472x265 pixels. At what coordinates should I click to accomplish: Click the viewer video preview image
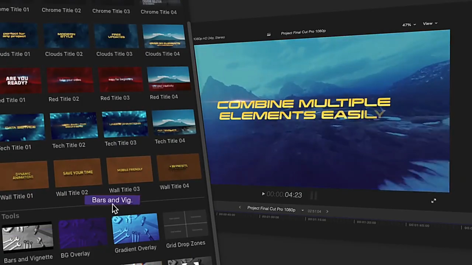coord(322,111)
